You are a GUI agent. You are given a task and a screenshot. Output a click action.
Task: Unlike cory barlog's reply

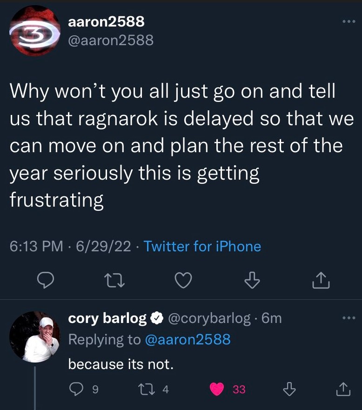coord(217,389)
